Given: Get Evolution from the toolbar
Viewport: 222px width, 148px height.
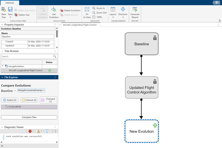Looking at the screenshot, I should pyautogui.click(x=54, y=13).
